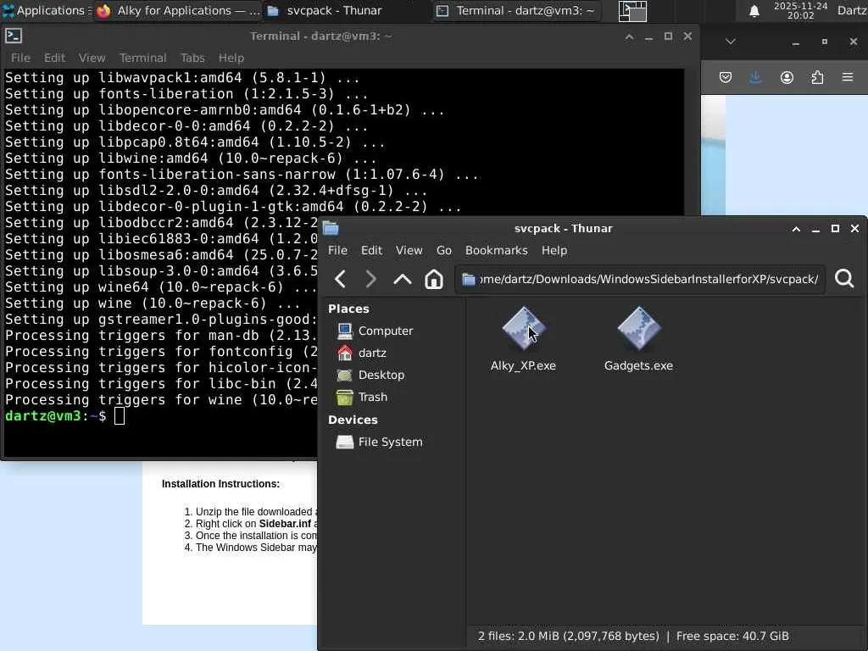Roll up the Terminal window with up-arrow
Viewport: 868px width, 651px height.
coord(630,36)
